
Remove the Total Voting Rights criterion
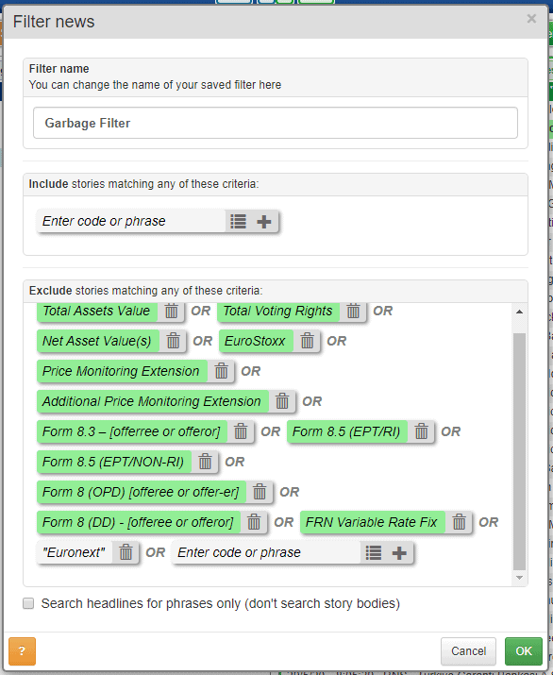coord(353,311)
